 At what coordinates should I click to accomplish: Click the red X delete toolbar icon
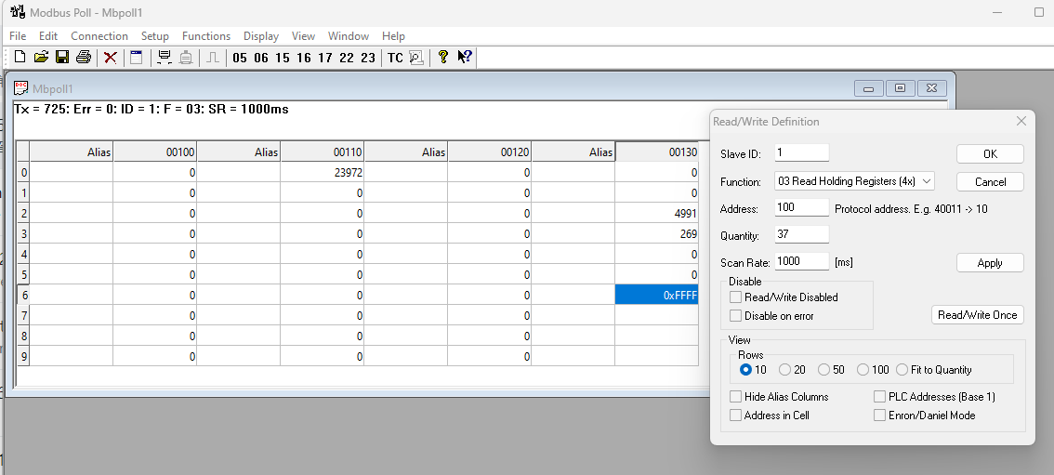pyautogui.click(x=111, y=58)
